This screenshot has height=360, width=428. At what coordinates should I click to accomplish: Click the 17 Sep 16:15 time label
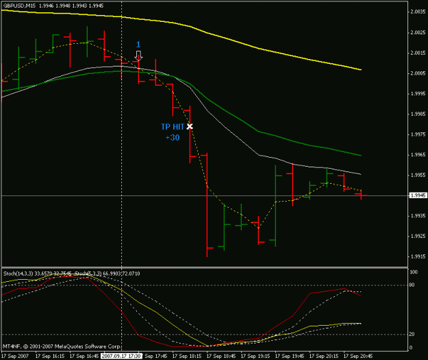click(50, 356)
